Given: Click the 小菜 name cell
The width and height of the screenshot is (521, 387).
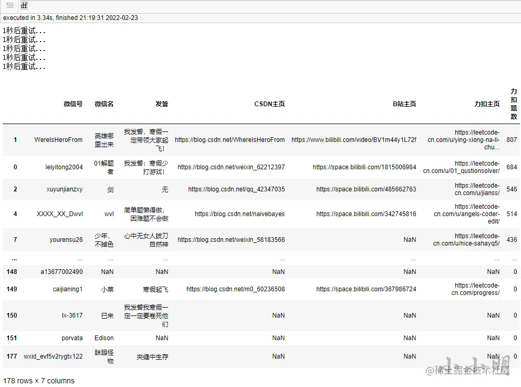Looking at the screenshot, I should click(x=107, y=289).
